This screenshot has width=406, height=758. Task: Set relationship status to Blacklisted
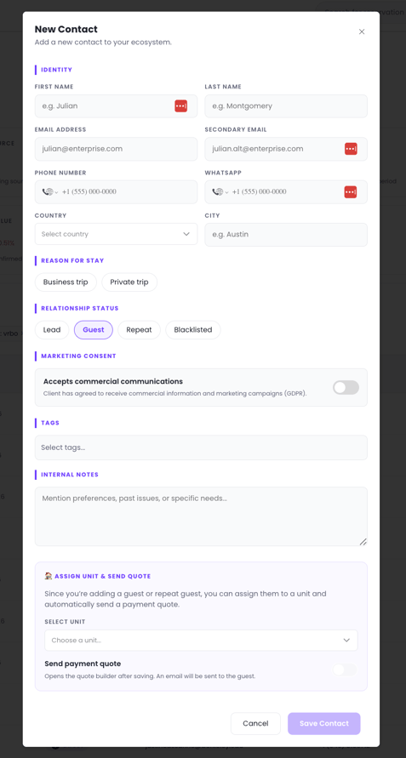click(193, 330)
